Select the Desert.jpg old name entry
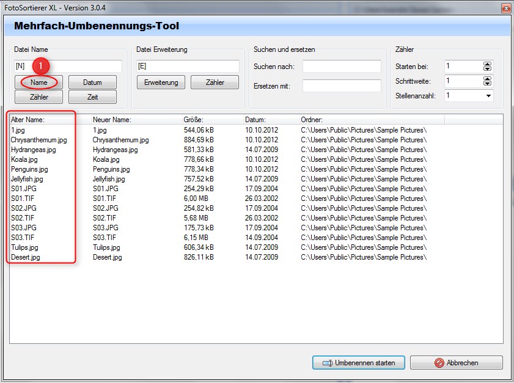Screen dimensions: 514x383 point(26,257)
